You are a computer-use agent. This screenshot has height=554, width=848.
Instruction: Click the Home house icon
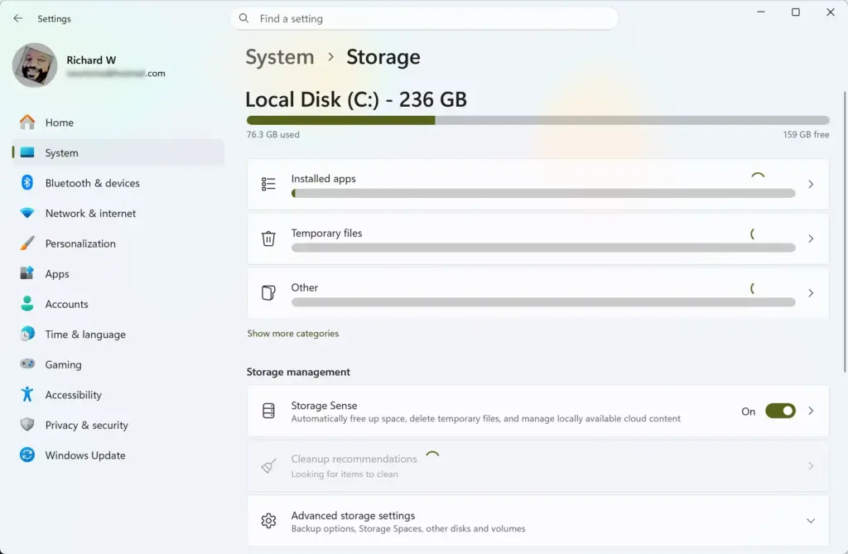27,123
